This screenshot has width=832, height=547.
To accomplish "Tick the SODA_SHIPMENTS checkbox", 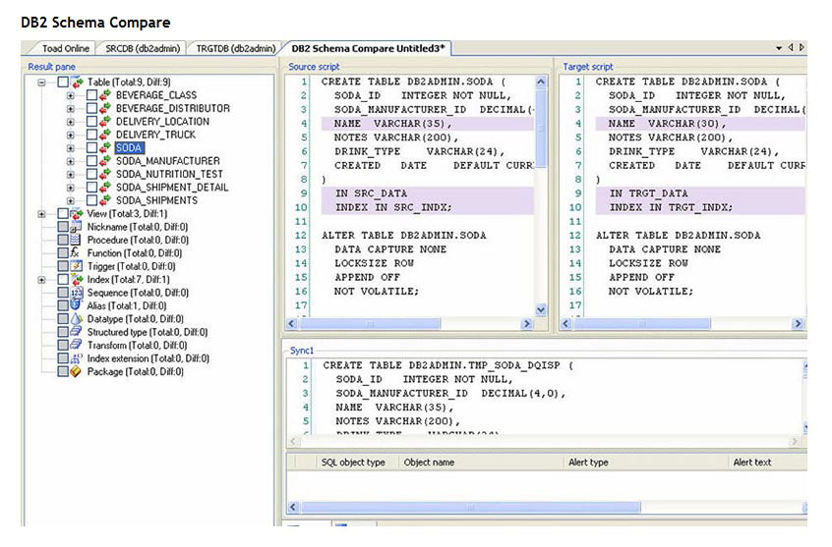I will 91,200.
